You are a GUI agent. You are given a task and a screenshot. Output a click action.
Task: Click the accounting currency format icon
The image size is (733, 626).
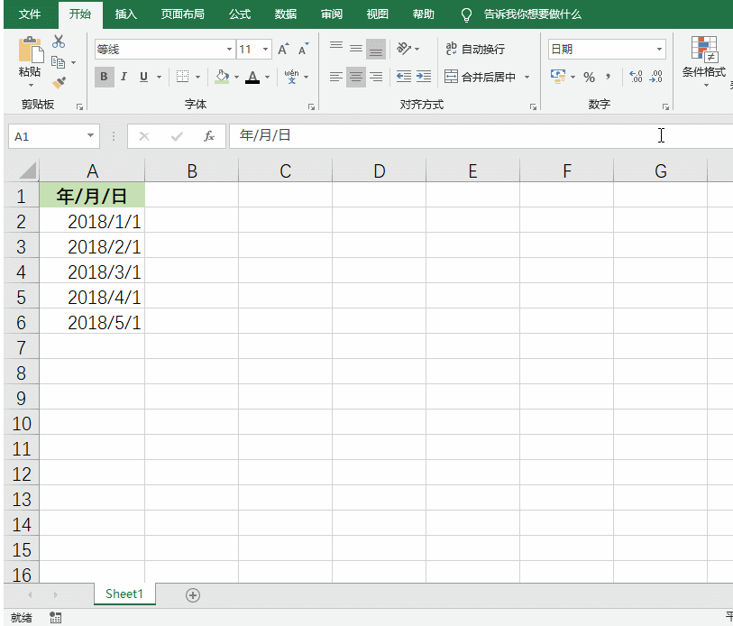[x=558, y=77]
